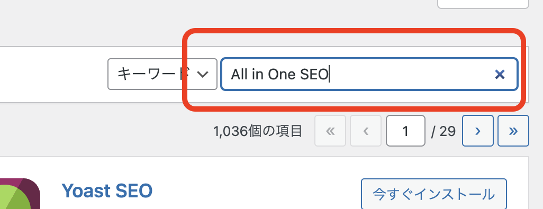Place cursor after SEO in search text
Screen dimensions: 543x209
[329, 75]
